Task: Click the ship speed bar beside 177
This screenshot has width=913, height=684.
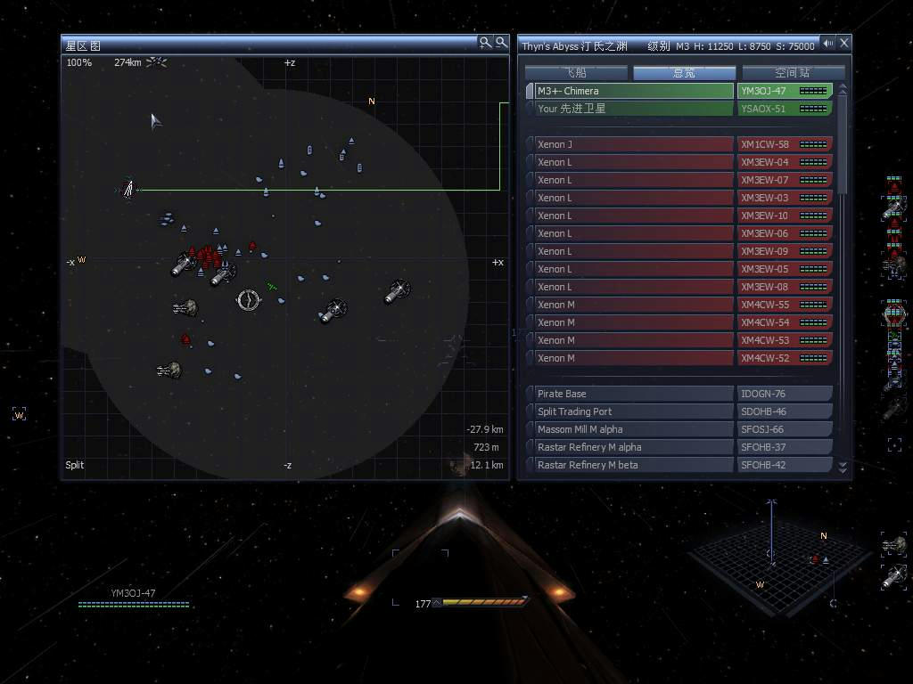Action: 482,602
